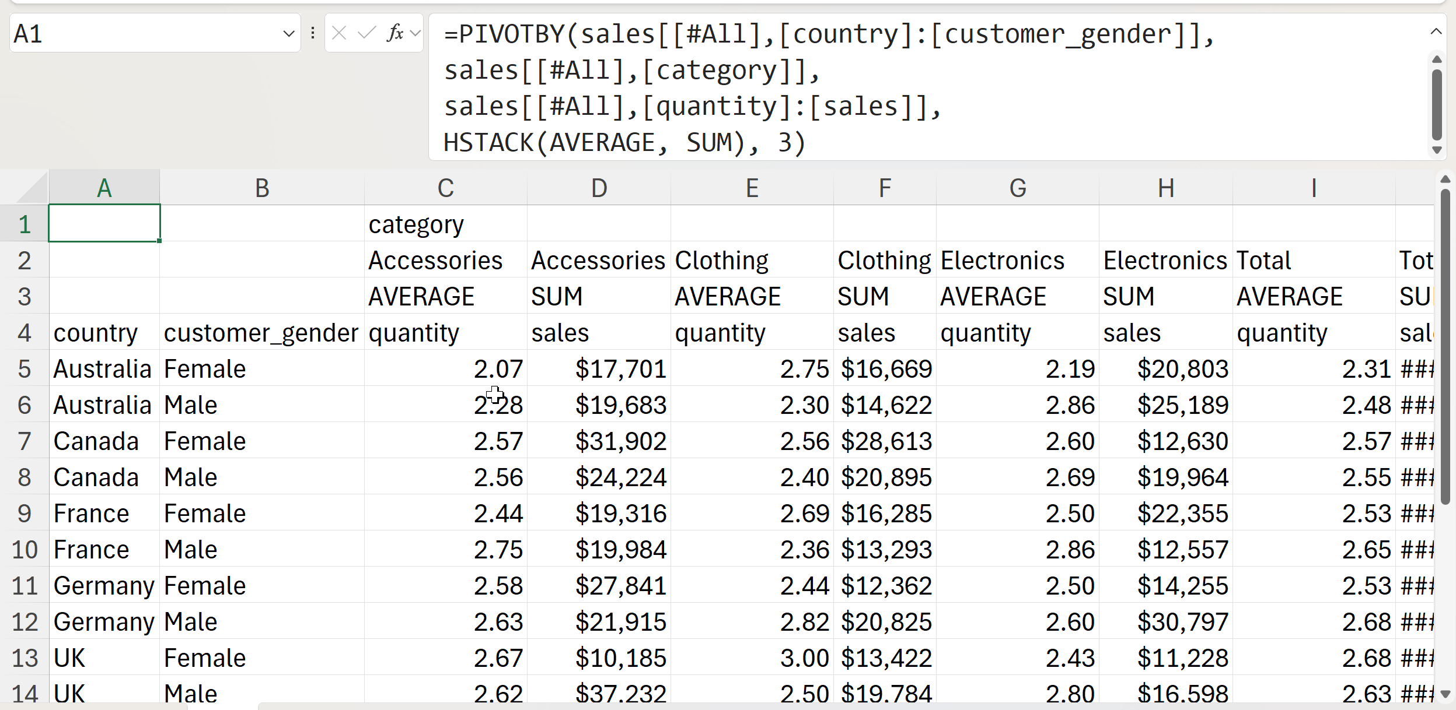This screenshot has height=710, width=1456.
Task: Select the cell containing category label
Action: click(x=445, y=224)
